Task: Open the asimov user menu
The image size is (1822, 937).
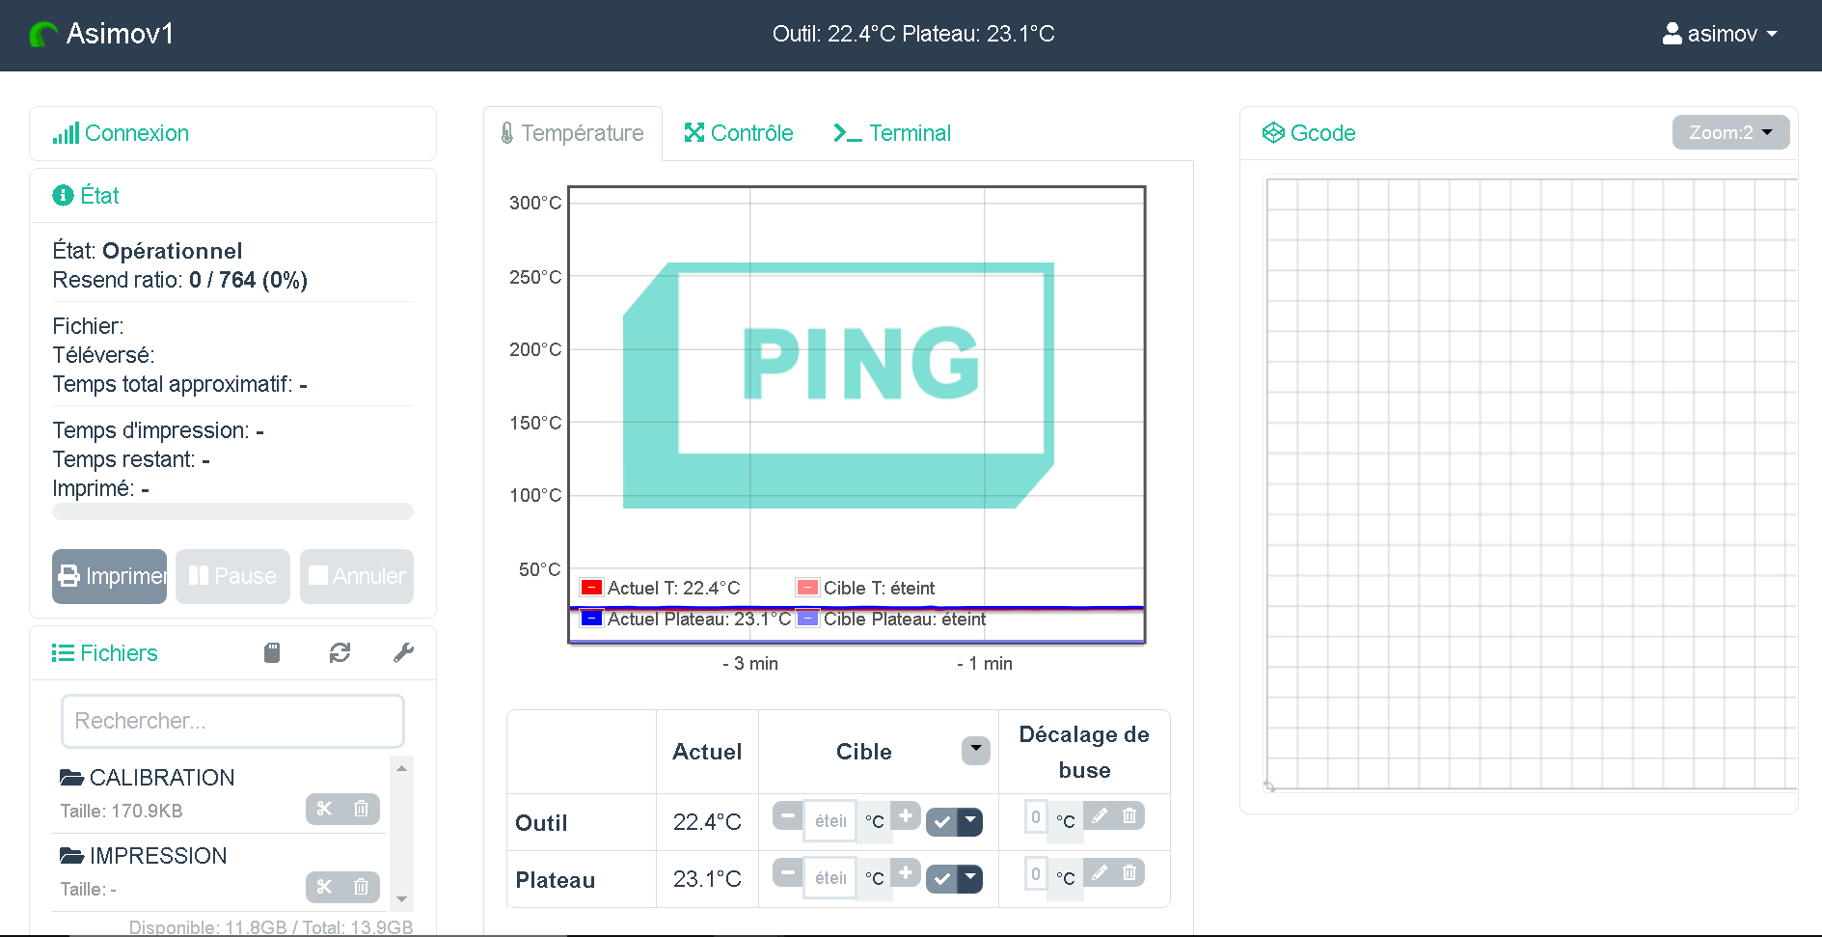Action: point(1721,34)
